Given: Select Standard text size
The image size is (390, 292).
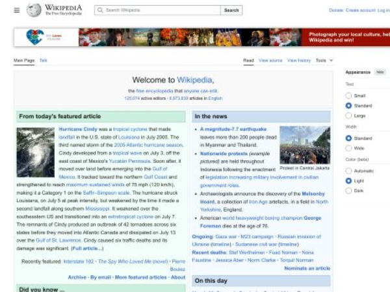Looking at the screenshot, I should pyautogui.click(x=348, y=106).
